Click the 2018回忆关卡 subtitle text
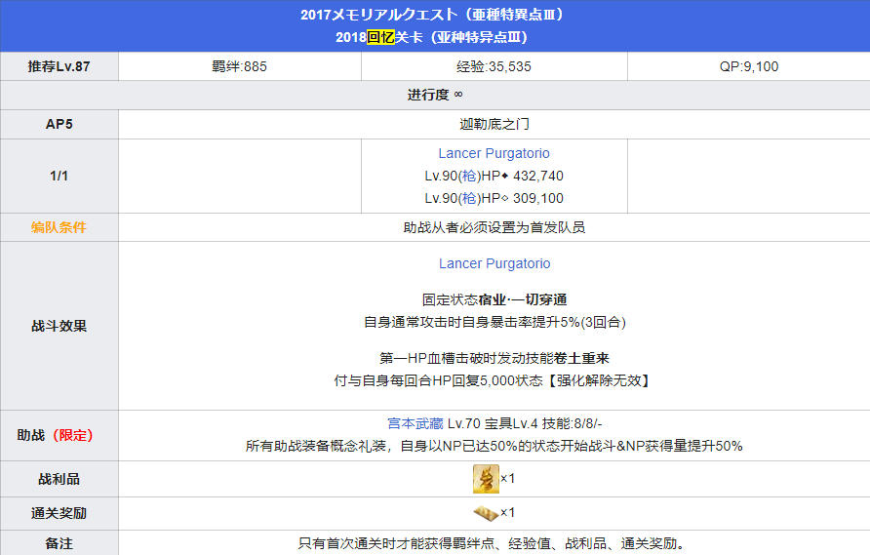 point(432,37)
